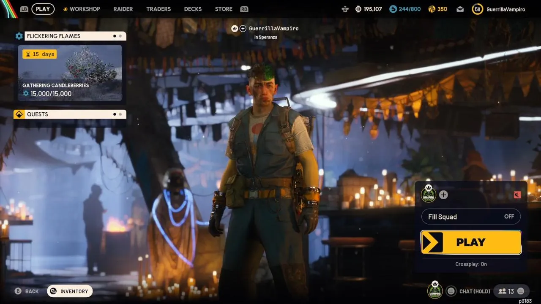Toggle Fill Squad OFF switch
The image size is (541, 304).
point(471,217)
